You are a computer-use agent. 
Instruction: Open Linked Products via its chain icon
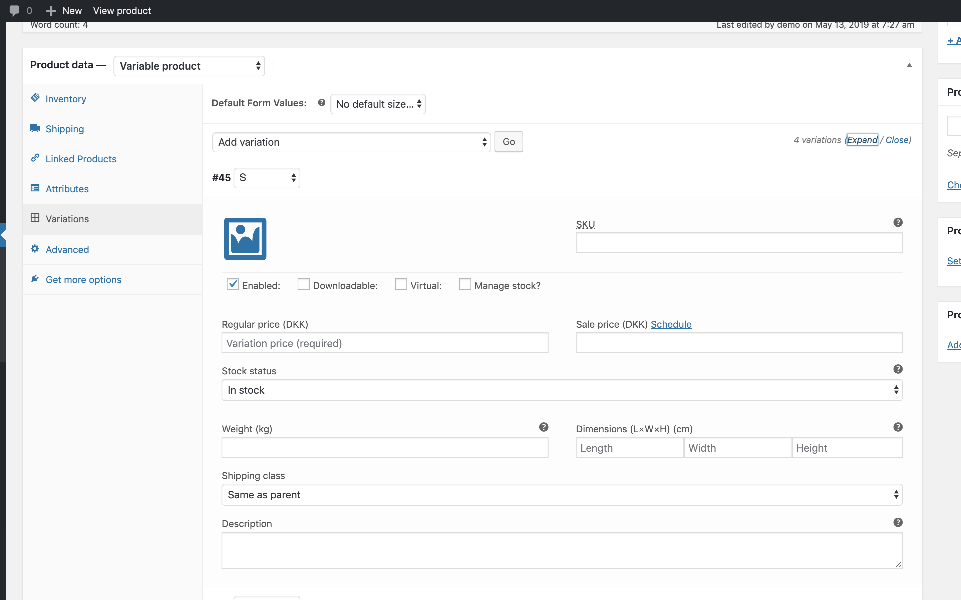click(35, 158)
